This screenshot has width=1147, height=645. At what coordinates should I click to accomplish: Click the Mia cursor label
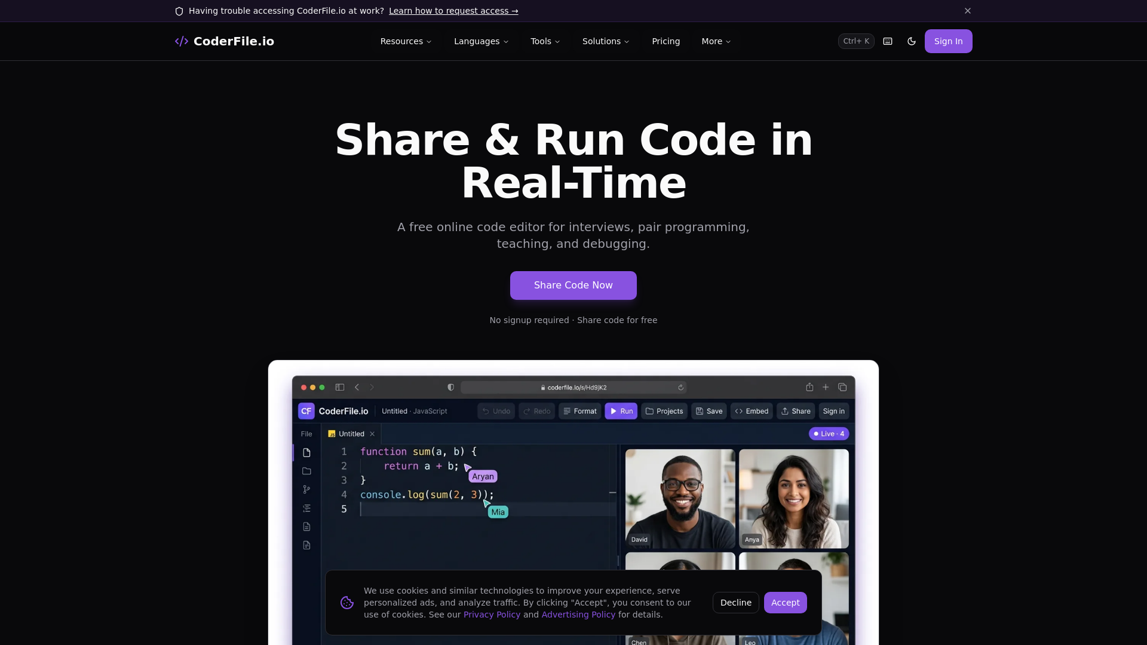click(498, 512)
